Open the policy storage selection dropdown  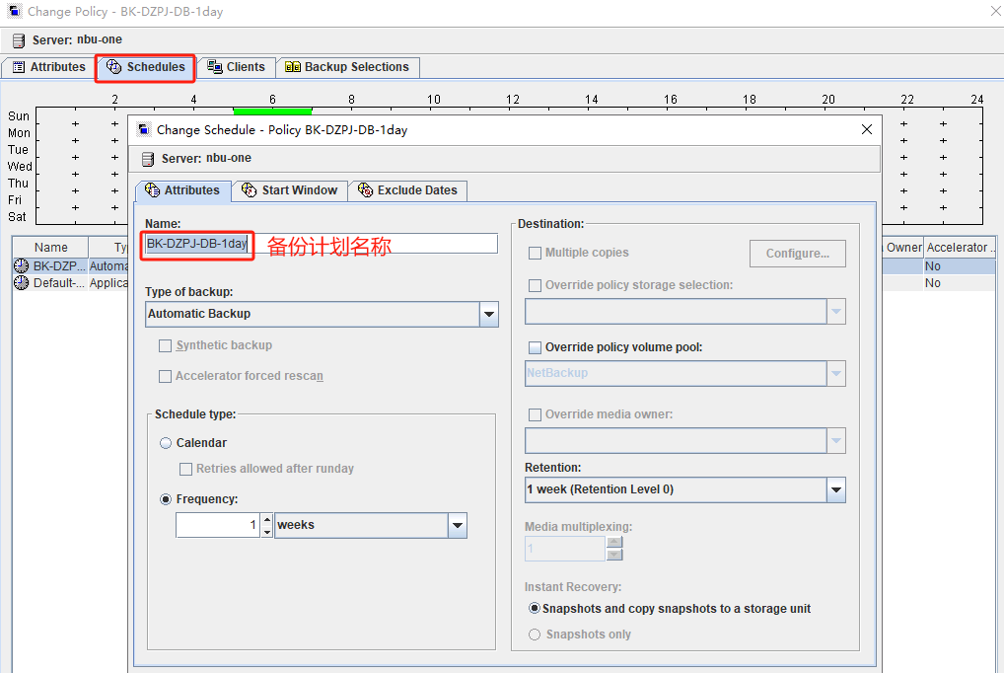coord(836,312)
